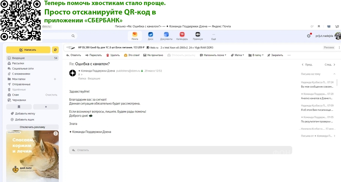341x182 pixels.
Task: Go to next message След.
Action: [x=330, y=64]
